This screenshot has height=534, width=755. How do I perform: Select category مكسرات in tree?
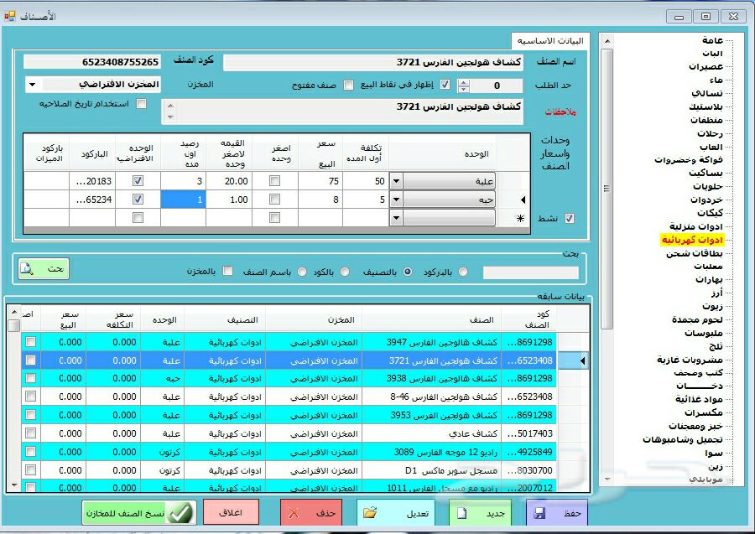click(x=704, y=412)
